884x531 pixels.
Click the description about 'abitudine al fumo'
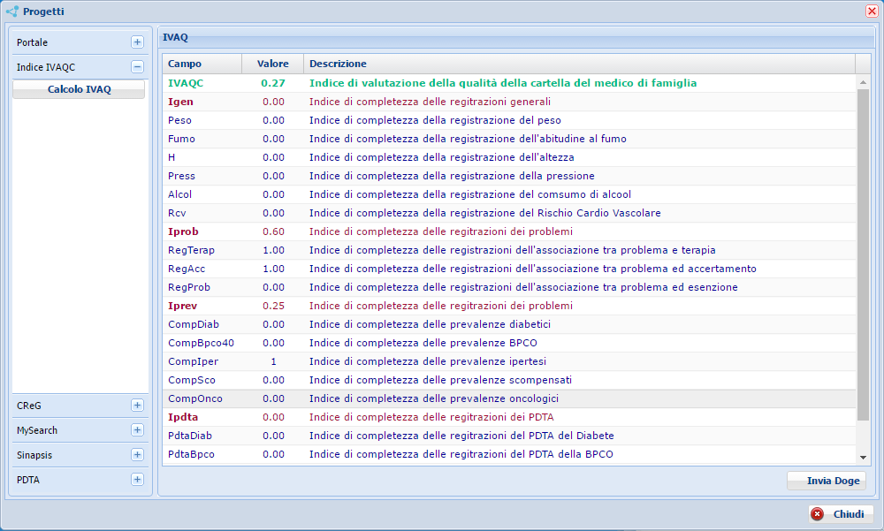468,139
